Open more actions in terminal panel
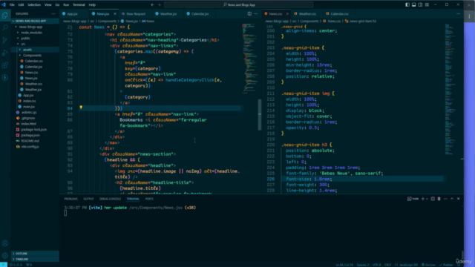Image resolution: width=475 pixels, height=267 pixels. tap(445, 199)
